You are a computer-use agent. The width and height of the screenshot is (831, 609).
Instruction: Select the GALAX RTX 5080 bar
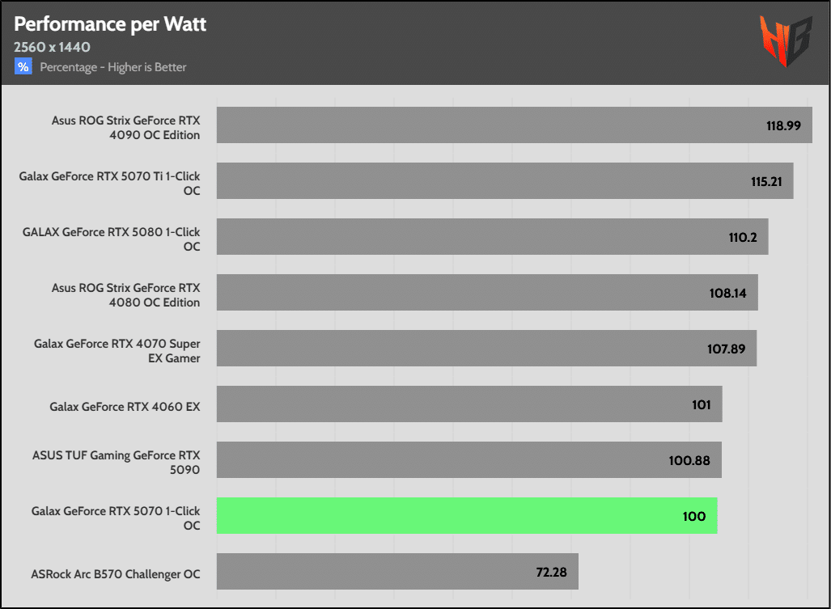[492, 237]
